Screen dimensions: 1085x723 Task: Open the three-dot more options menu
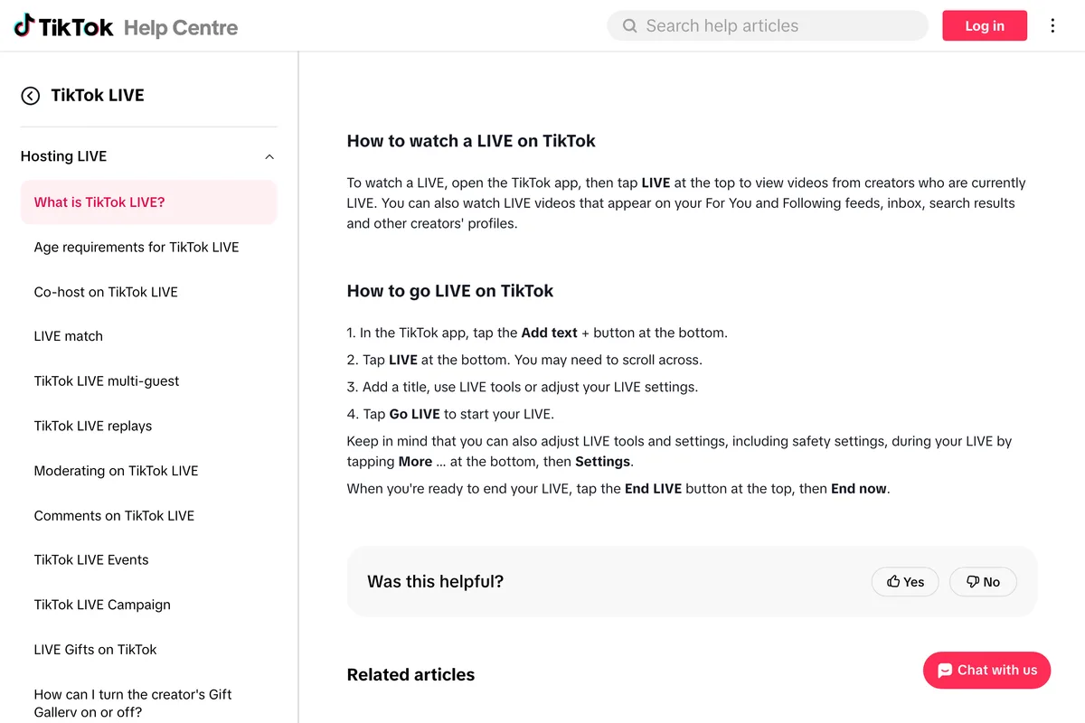pyautogui.click(x=1052, y=26)
